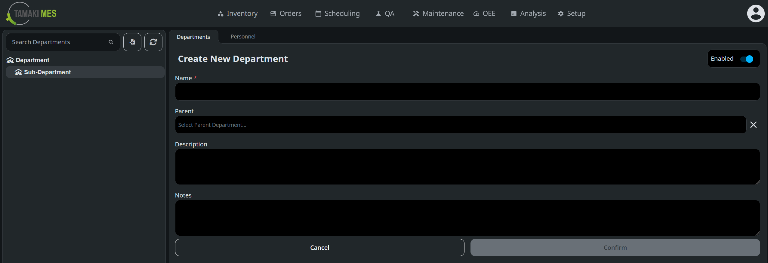Viewport: 768px width, 263px height.
Task: Open the Setup gear menu
Action: (x=572, y=14)
